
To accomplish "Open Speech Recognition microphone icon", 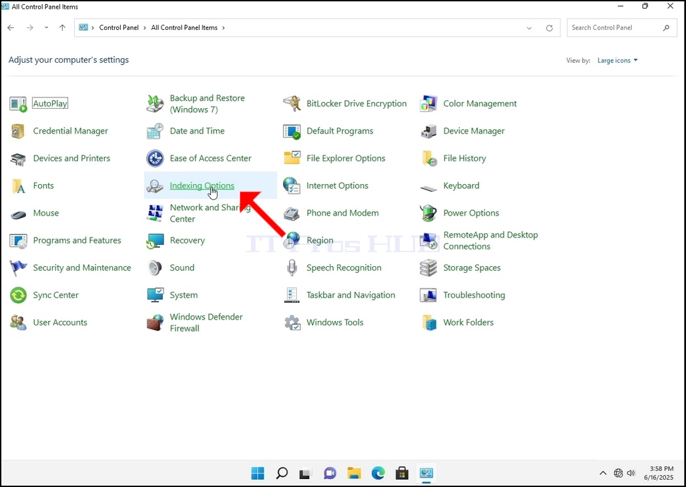I will (x=292, y=268).
